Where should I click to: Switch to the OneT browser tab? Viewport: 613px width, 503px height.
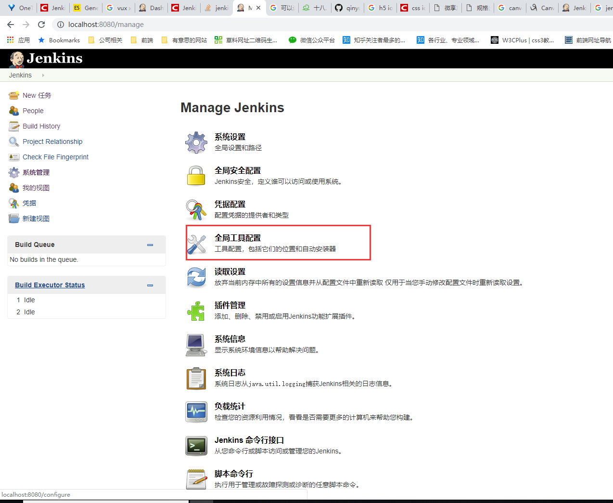coord(19,8)
